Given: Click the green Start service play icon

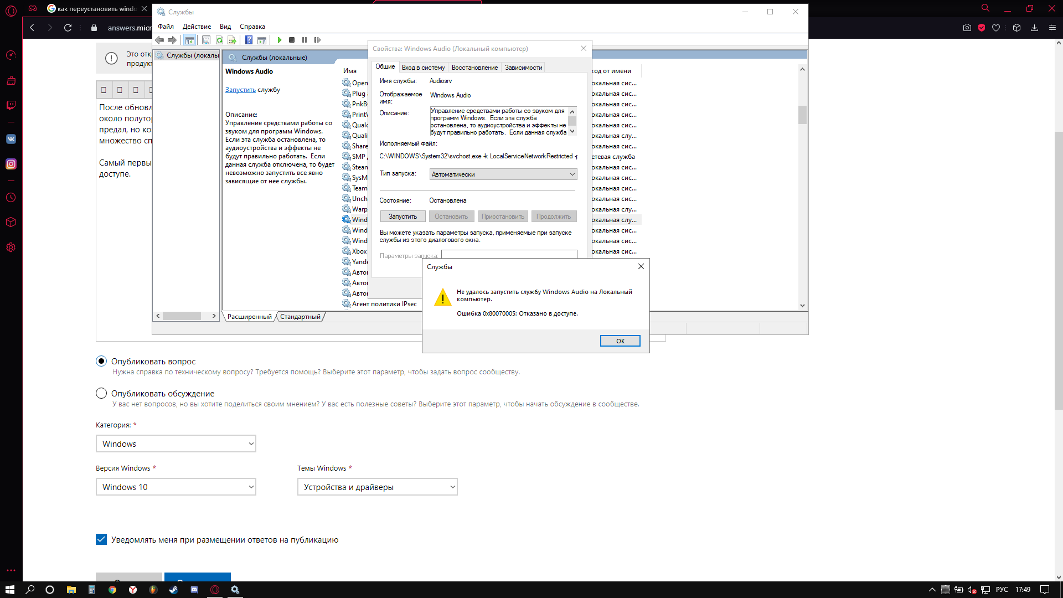Looking at the screenshot, I should point(280,40).
